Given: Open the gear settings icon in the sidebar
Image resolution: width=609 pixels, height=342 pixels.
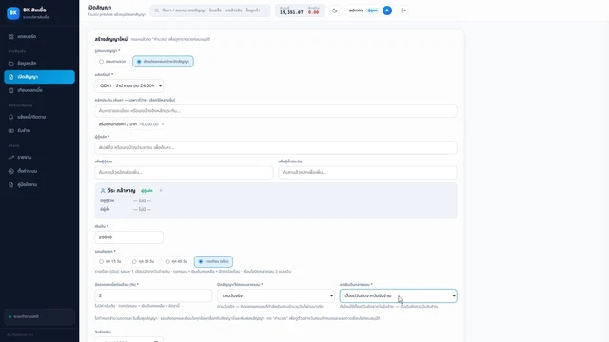Looking at the screenshot, I should click(10, 171).
